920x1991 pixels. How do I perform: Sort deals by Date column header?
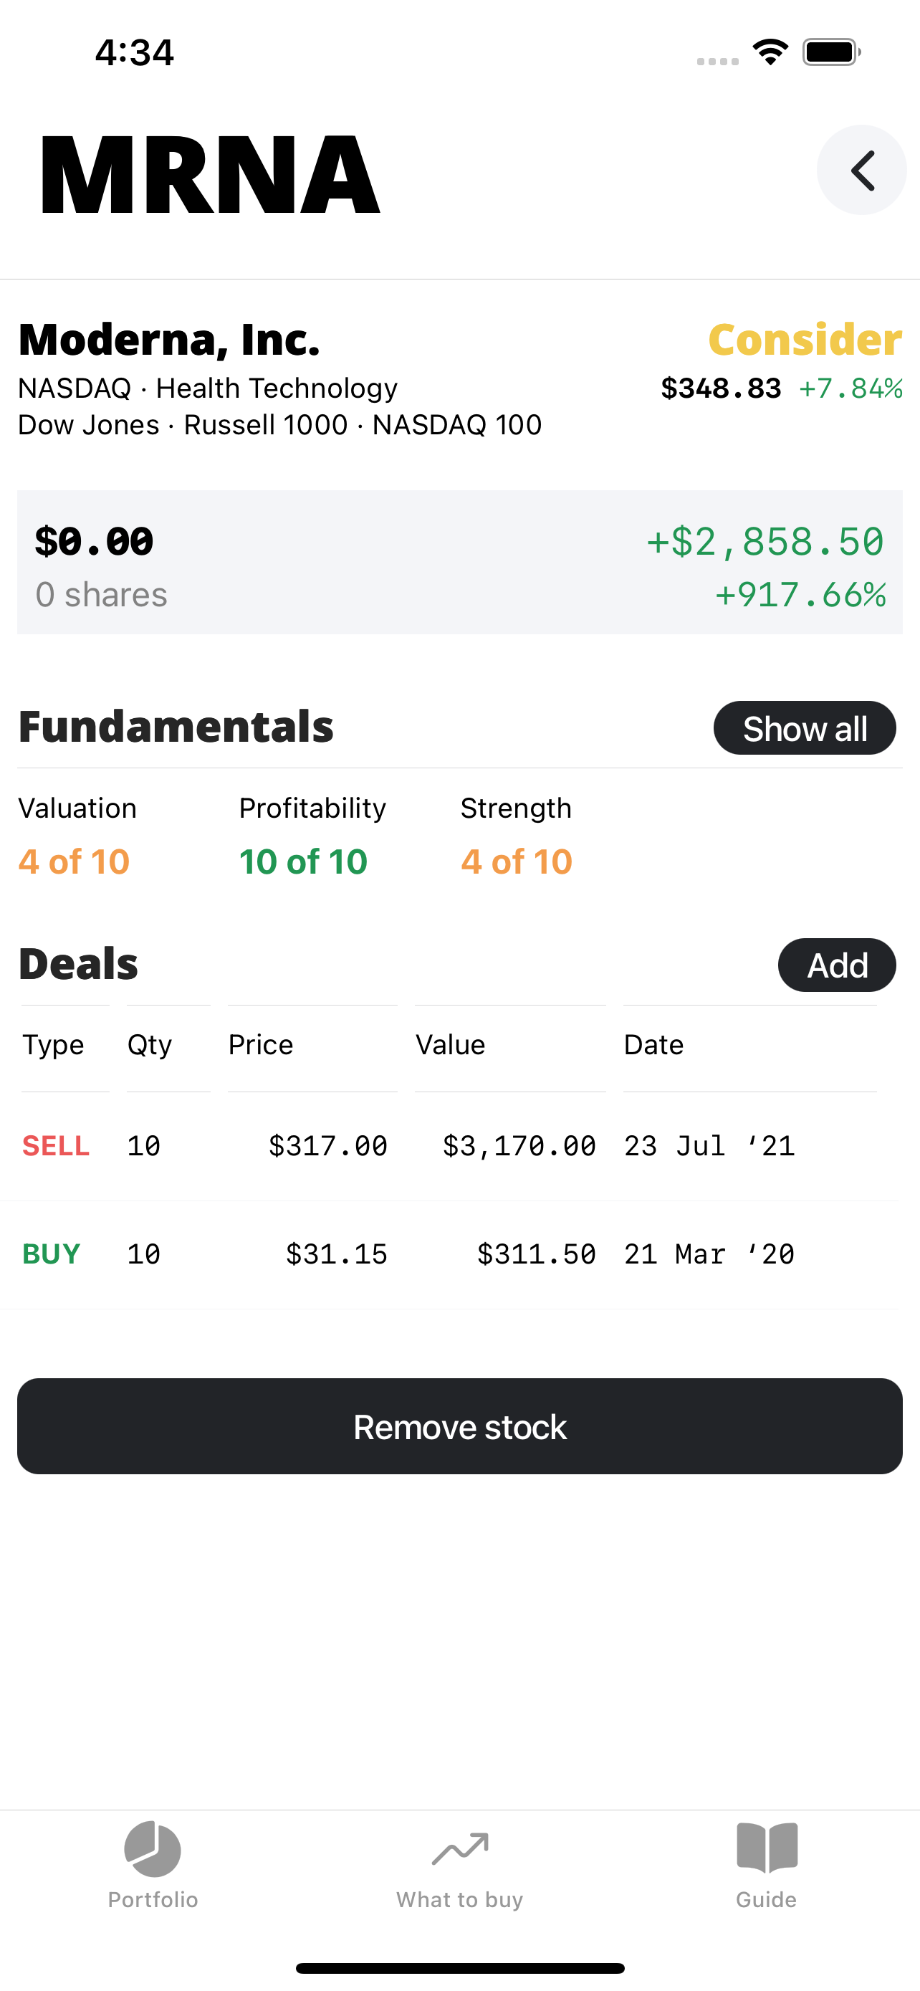click(653, 1044)
